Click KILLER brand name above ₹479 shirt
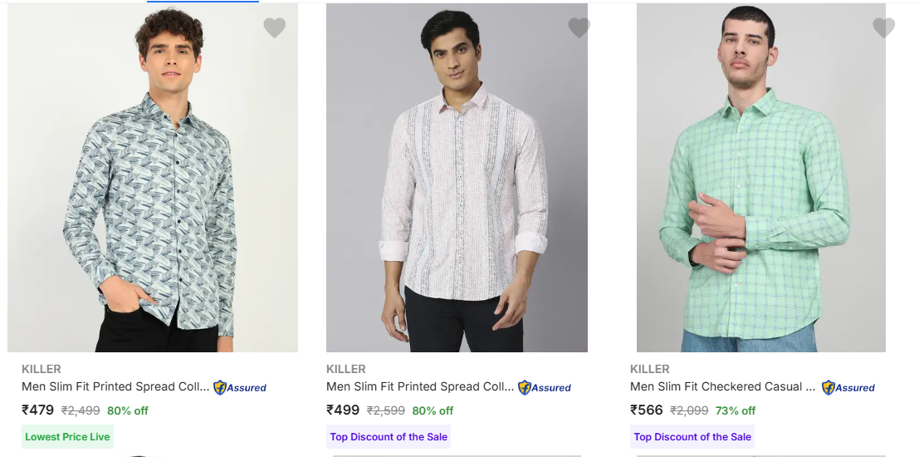Image resolution: width=919 pixels, height=457 pixels. pos(42,369)
